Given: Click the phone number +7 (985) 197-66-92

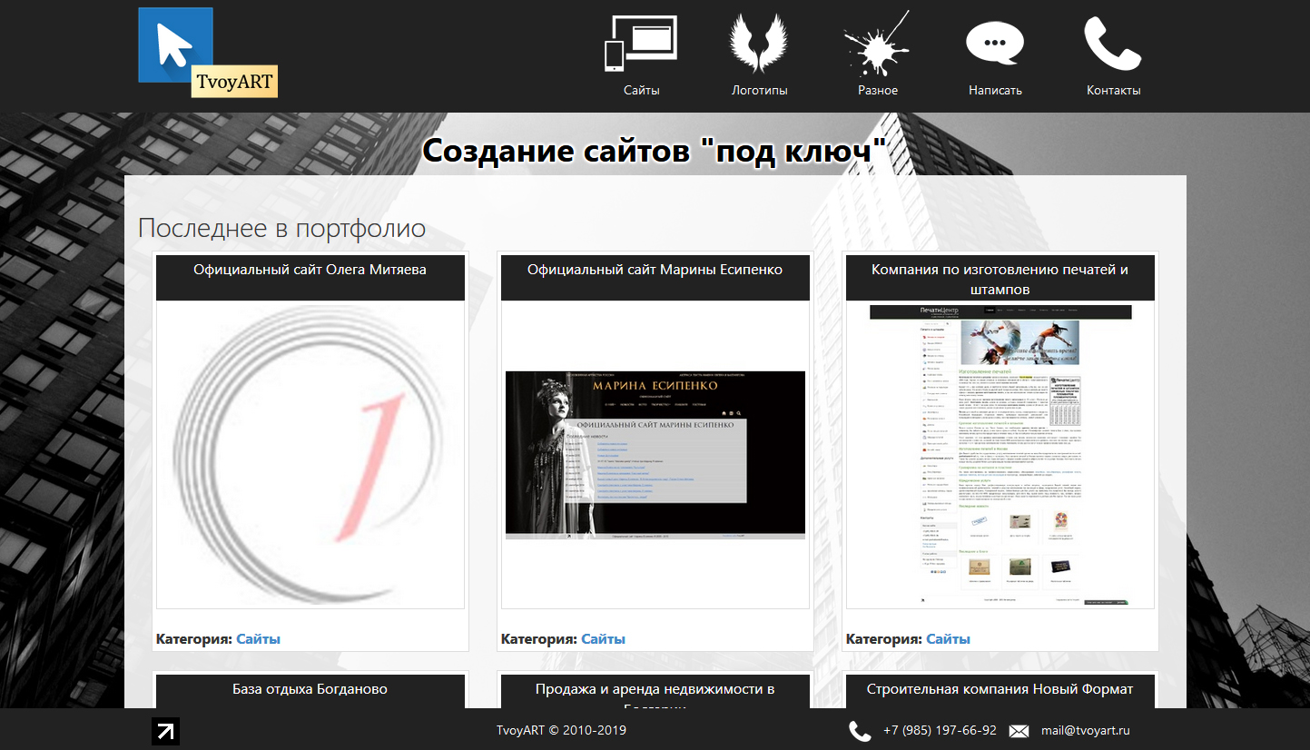Looking at the screenshot, I should 940,731.
